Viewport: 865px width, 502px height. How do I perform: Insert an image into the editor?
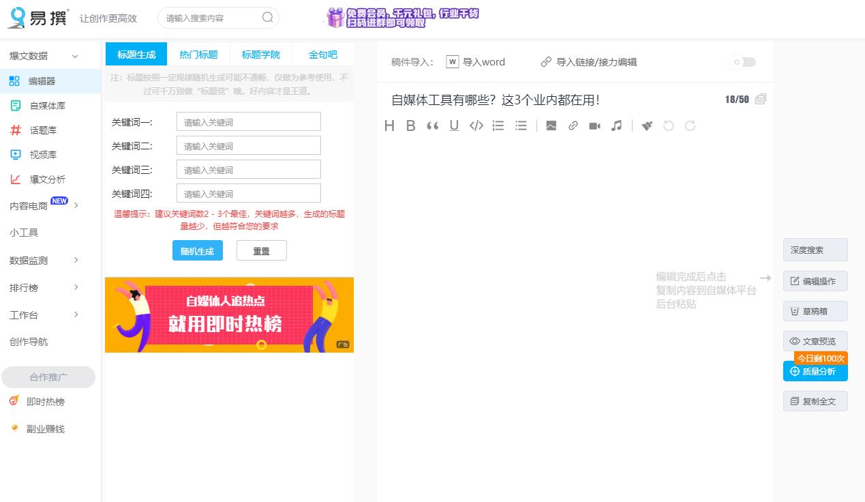(x=551, y=125)
